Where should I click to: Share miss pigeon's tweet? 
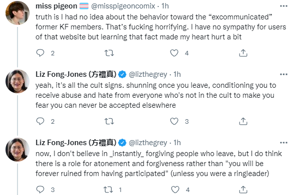243,53
